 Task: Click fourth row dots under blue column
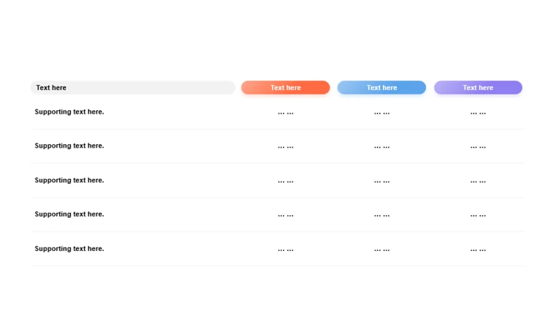click(x=382, y=216)
